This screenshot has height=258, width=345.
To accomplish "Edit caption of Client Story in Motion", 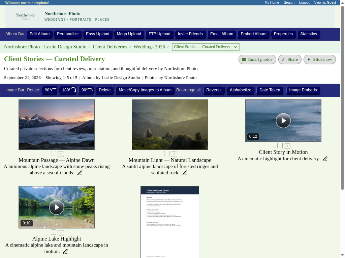I will [x=325, y=159].
